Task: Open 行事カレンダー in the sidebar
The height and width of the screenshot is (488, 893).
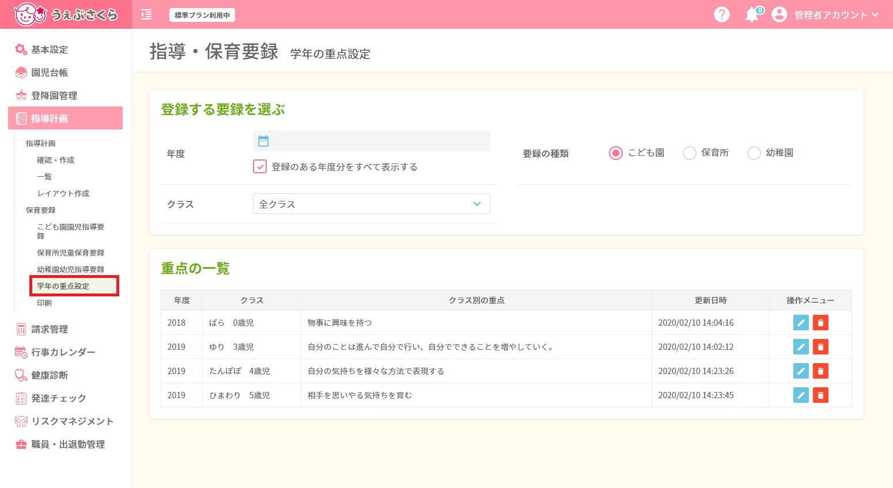Action: [x=63, y=352]
